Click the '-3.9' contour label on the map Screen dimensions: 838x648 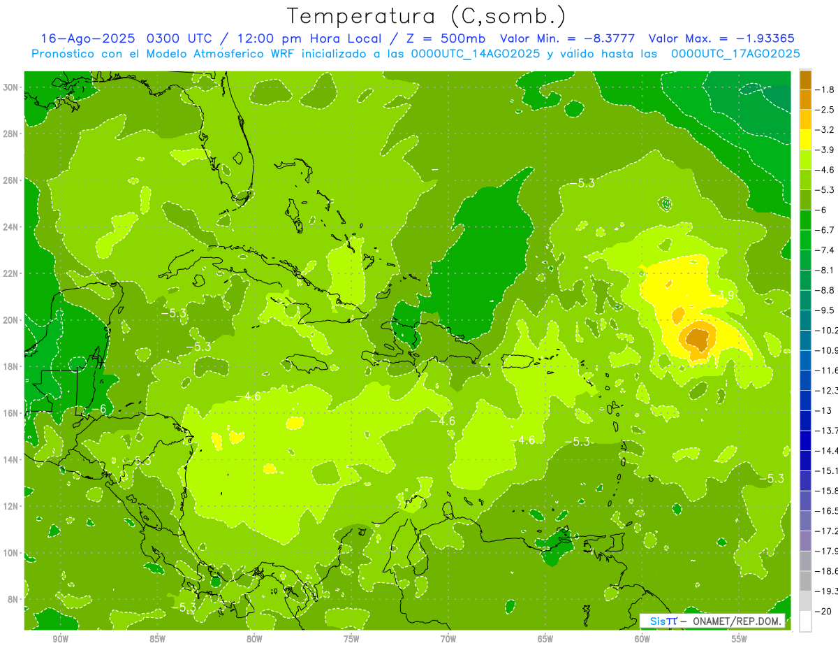(723, 295)
